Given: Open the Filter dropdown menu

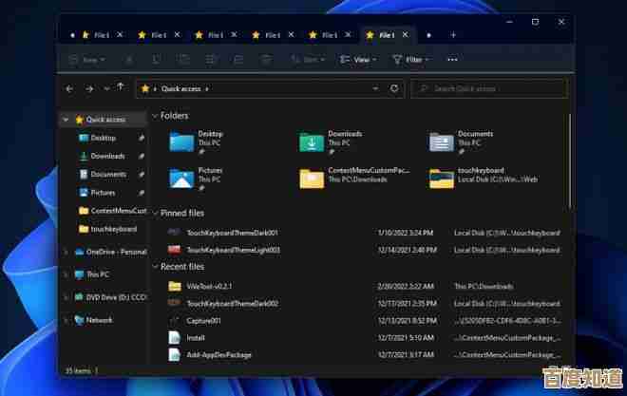Looking at the screenshot, I should coord(409,60).
